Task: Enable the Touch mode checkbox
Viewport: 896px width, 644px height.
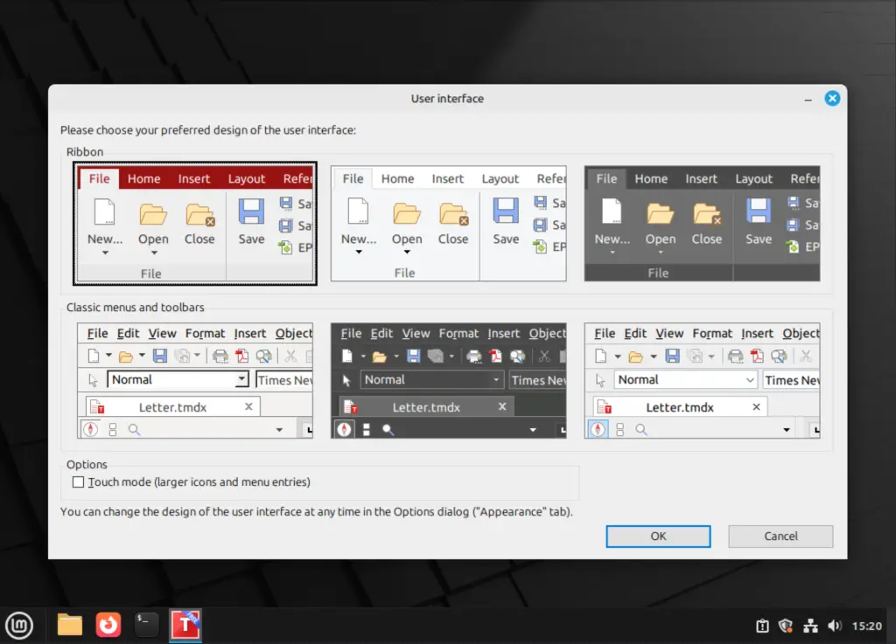Action: [78, 481]
